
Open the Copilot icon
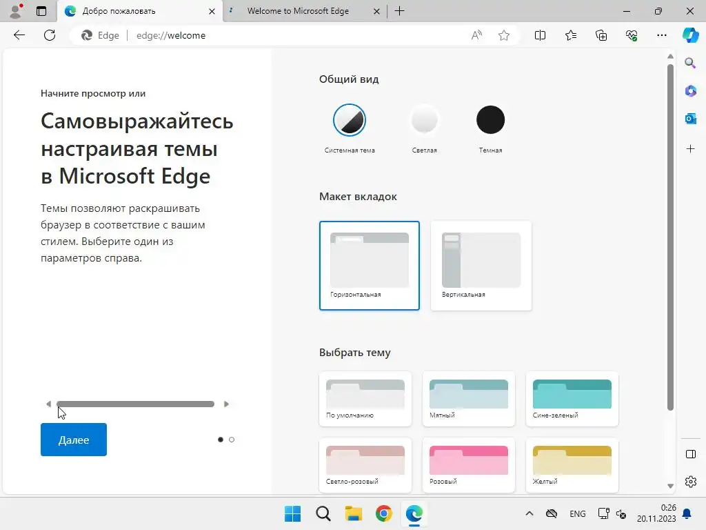pos(690,35)
